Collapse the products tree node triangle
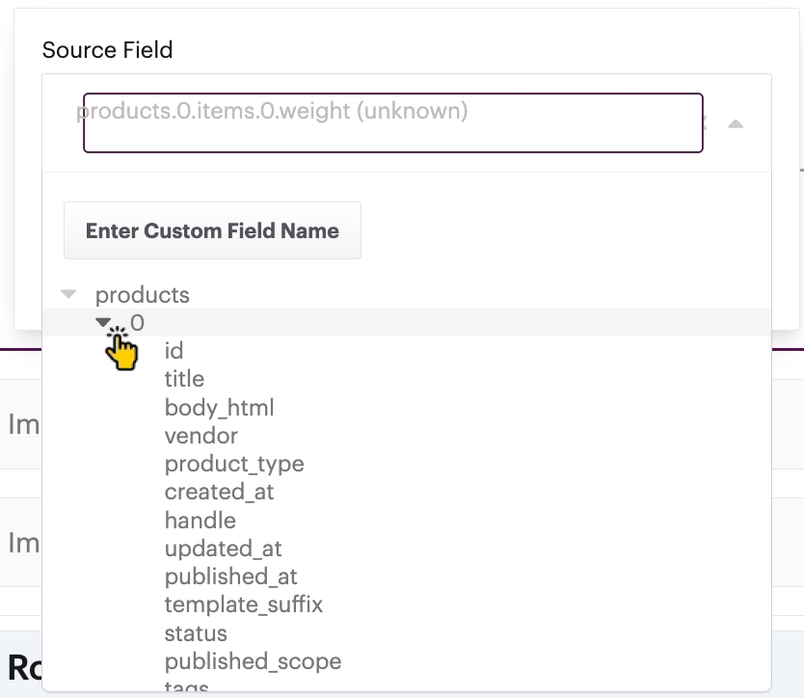This screenshot has width=804, height=698. (68, 294)
